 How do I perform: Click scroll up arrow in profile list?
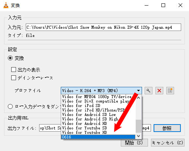click(x=138, y=98)
